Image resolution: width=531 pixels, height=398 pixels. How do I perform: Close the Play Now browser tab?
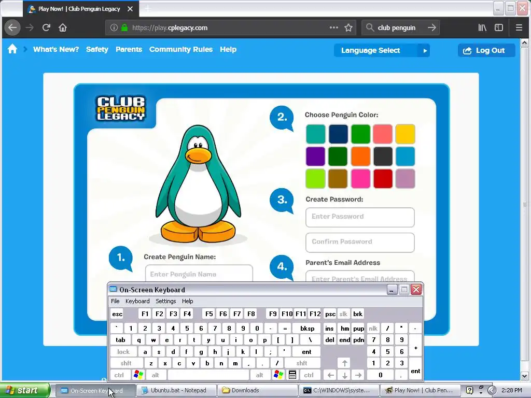[130, 9]
